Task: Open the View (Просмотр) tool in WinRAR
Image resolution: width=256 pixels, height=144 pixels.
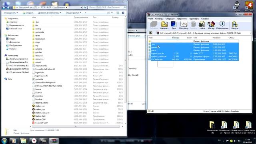Action: pyautogui.click(x=184, y=25)
